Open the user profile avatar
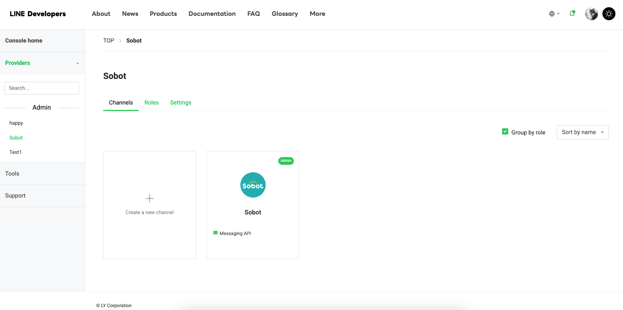Viewport: 623px width, 310px height. (591, 14)
